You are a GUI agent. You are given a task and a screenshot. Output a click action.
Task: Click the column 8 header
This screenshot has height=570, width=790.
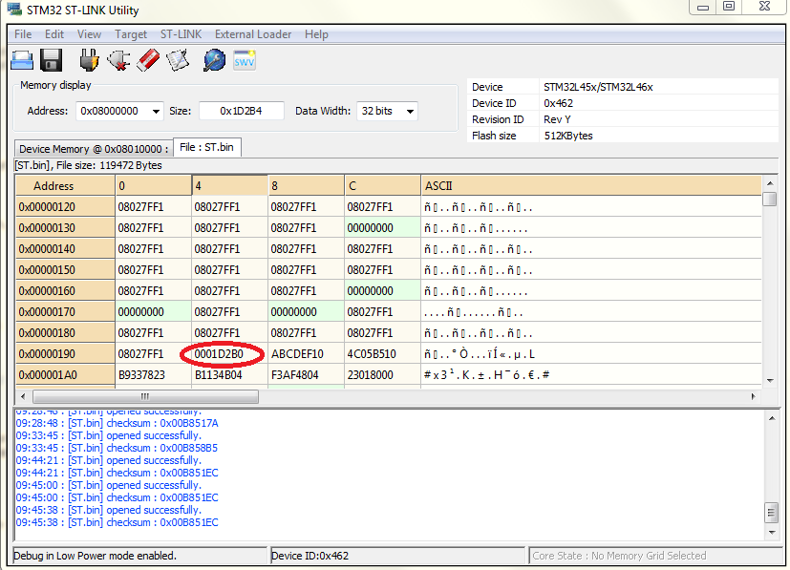click(307, 186)
